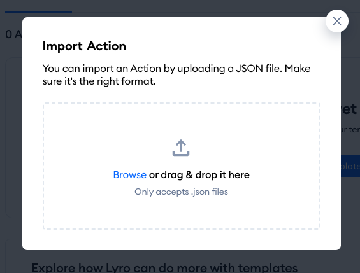Click the word JSON in the description
This screenshot has width=360, height=273.
tap(249, 69)
